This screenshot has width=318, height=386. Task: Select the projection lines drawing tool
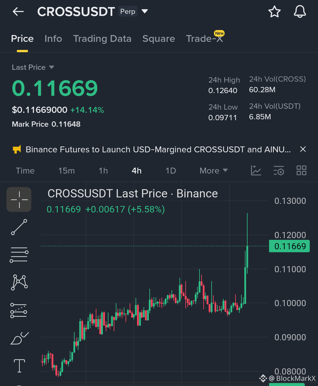coord(19,310)
